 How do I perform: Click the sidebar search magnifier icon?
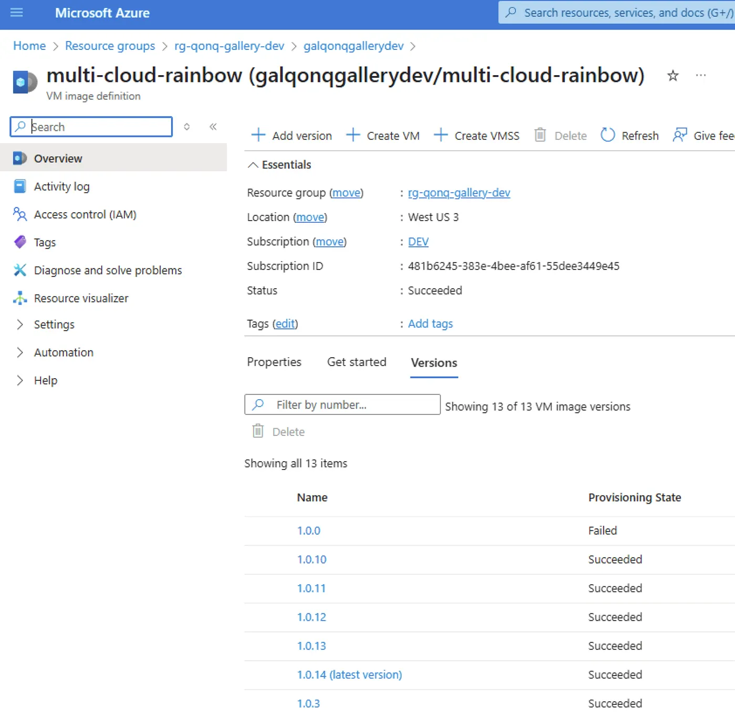tap(20, 127)
